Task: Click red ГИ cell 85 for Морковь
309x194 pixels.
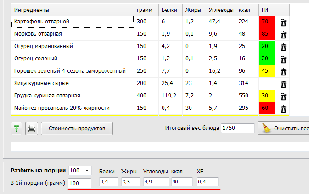Action: coord(267,34)
